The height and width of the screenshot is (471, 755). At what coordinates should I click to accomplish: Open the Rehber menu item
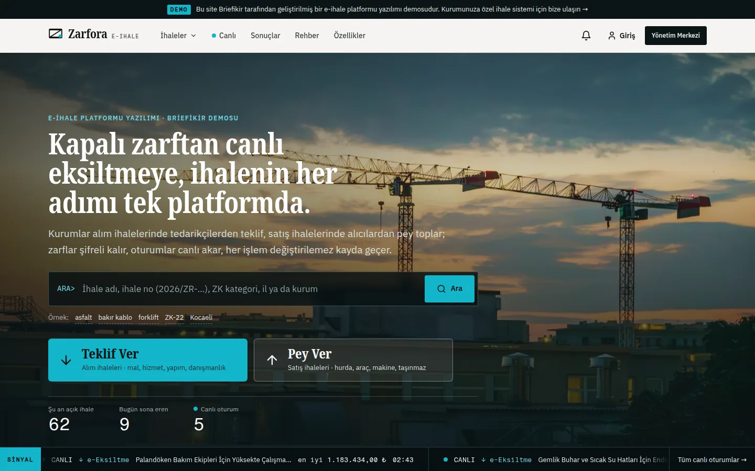307,36
